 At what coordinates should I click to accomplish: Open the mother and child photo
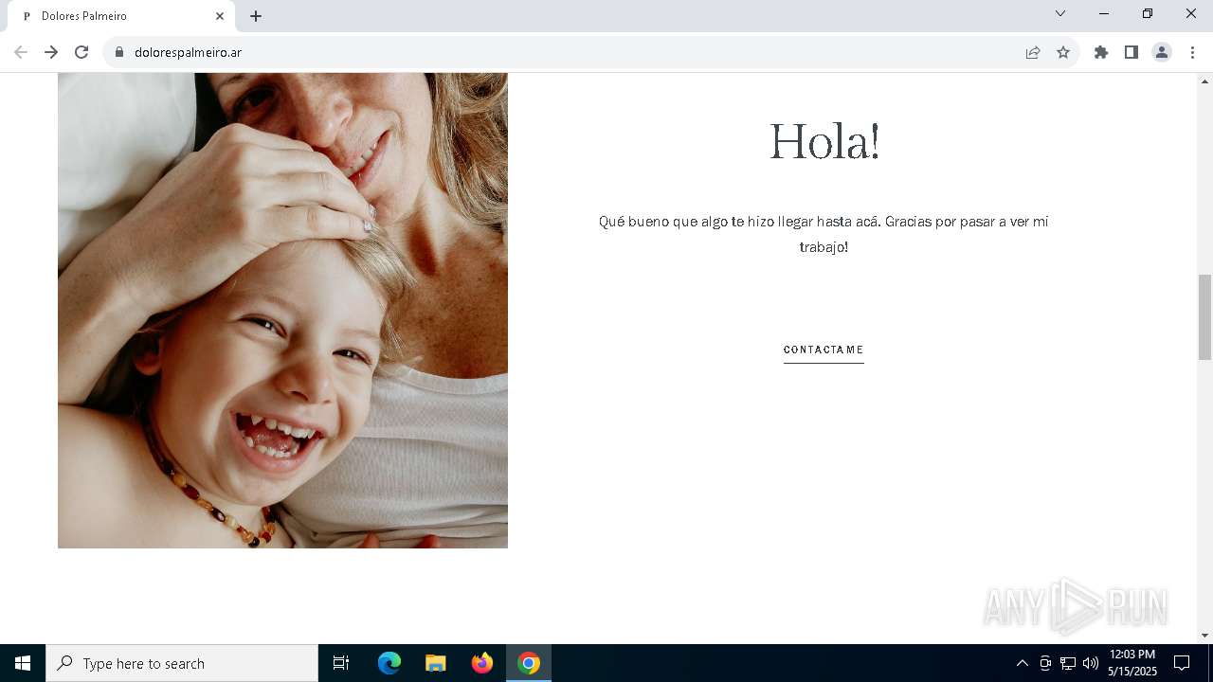point(282,311)
